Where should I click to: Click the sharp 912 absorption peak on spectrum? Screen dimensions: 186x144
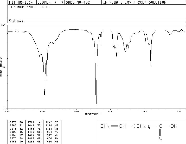tap(151, 66)
